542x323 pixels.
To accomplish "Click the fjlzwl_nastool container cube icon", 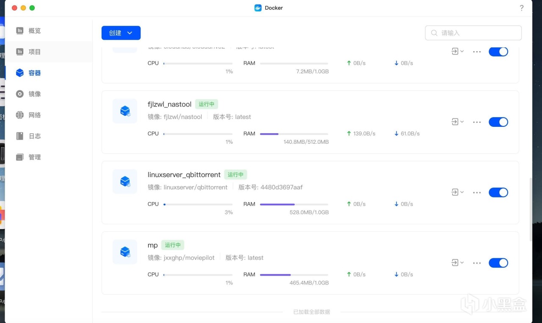I will coord(125,111).
